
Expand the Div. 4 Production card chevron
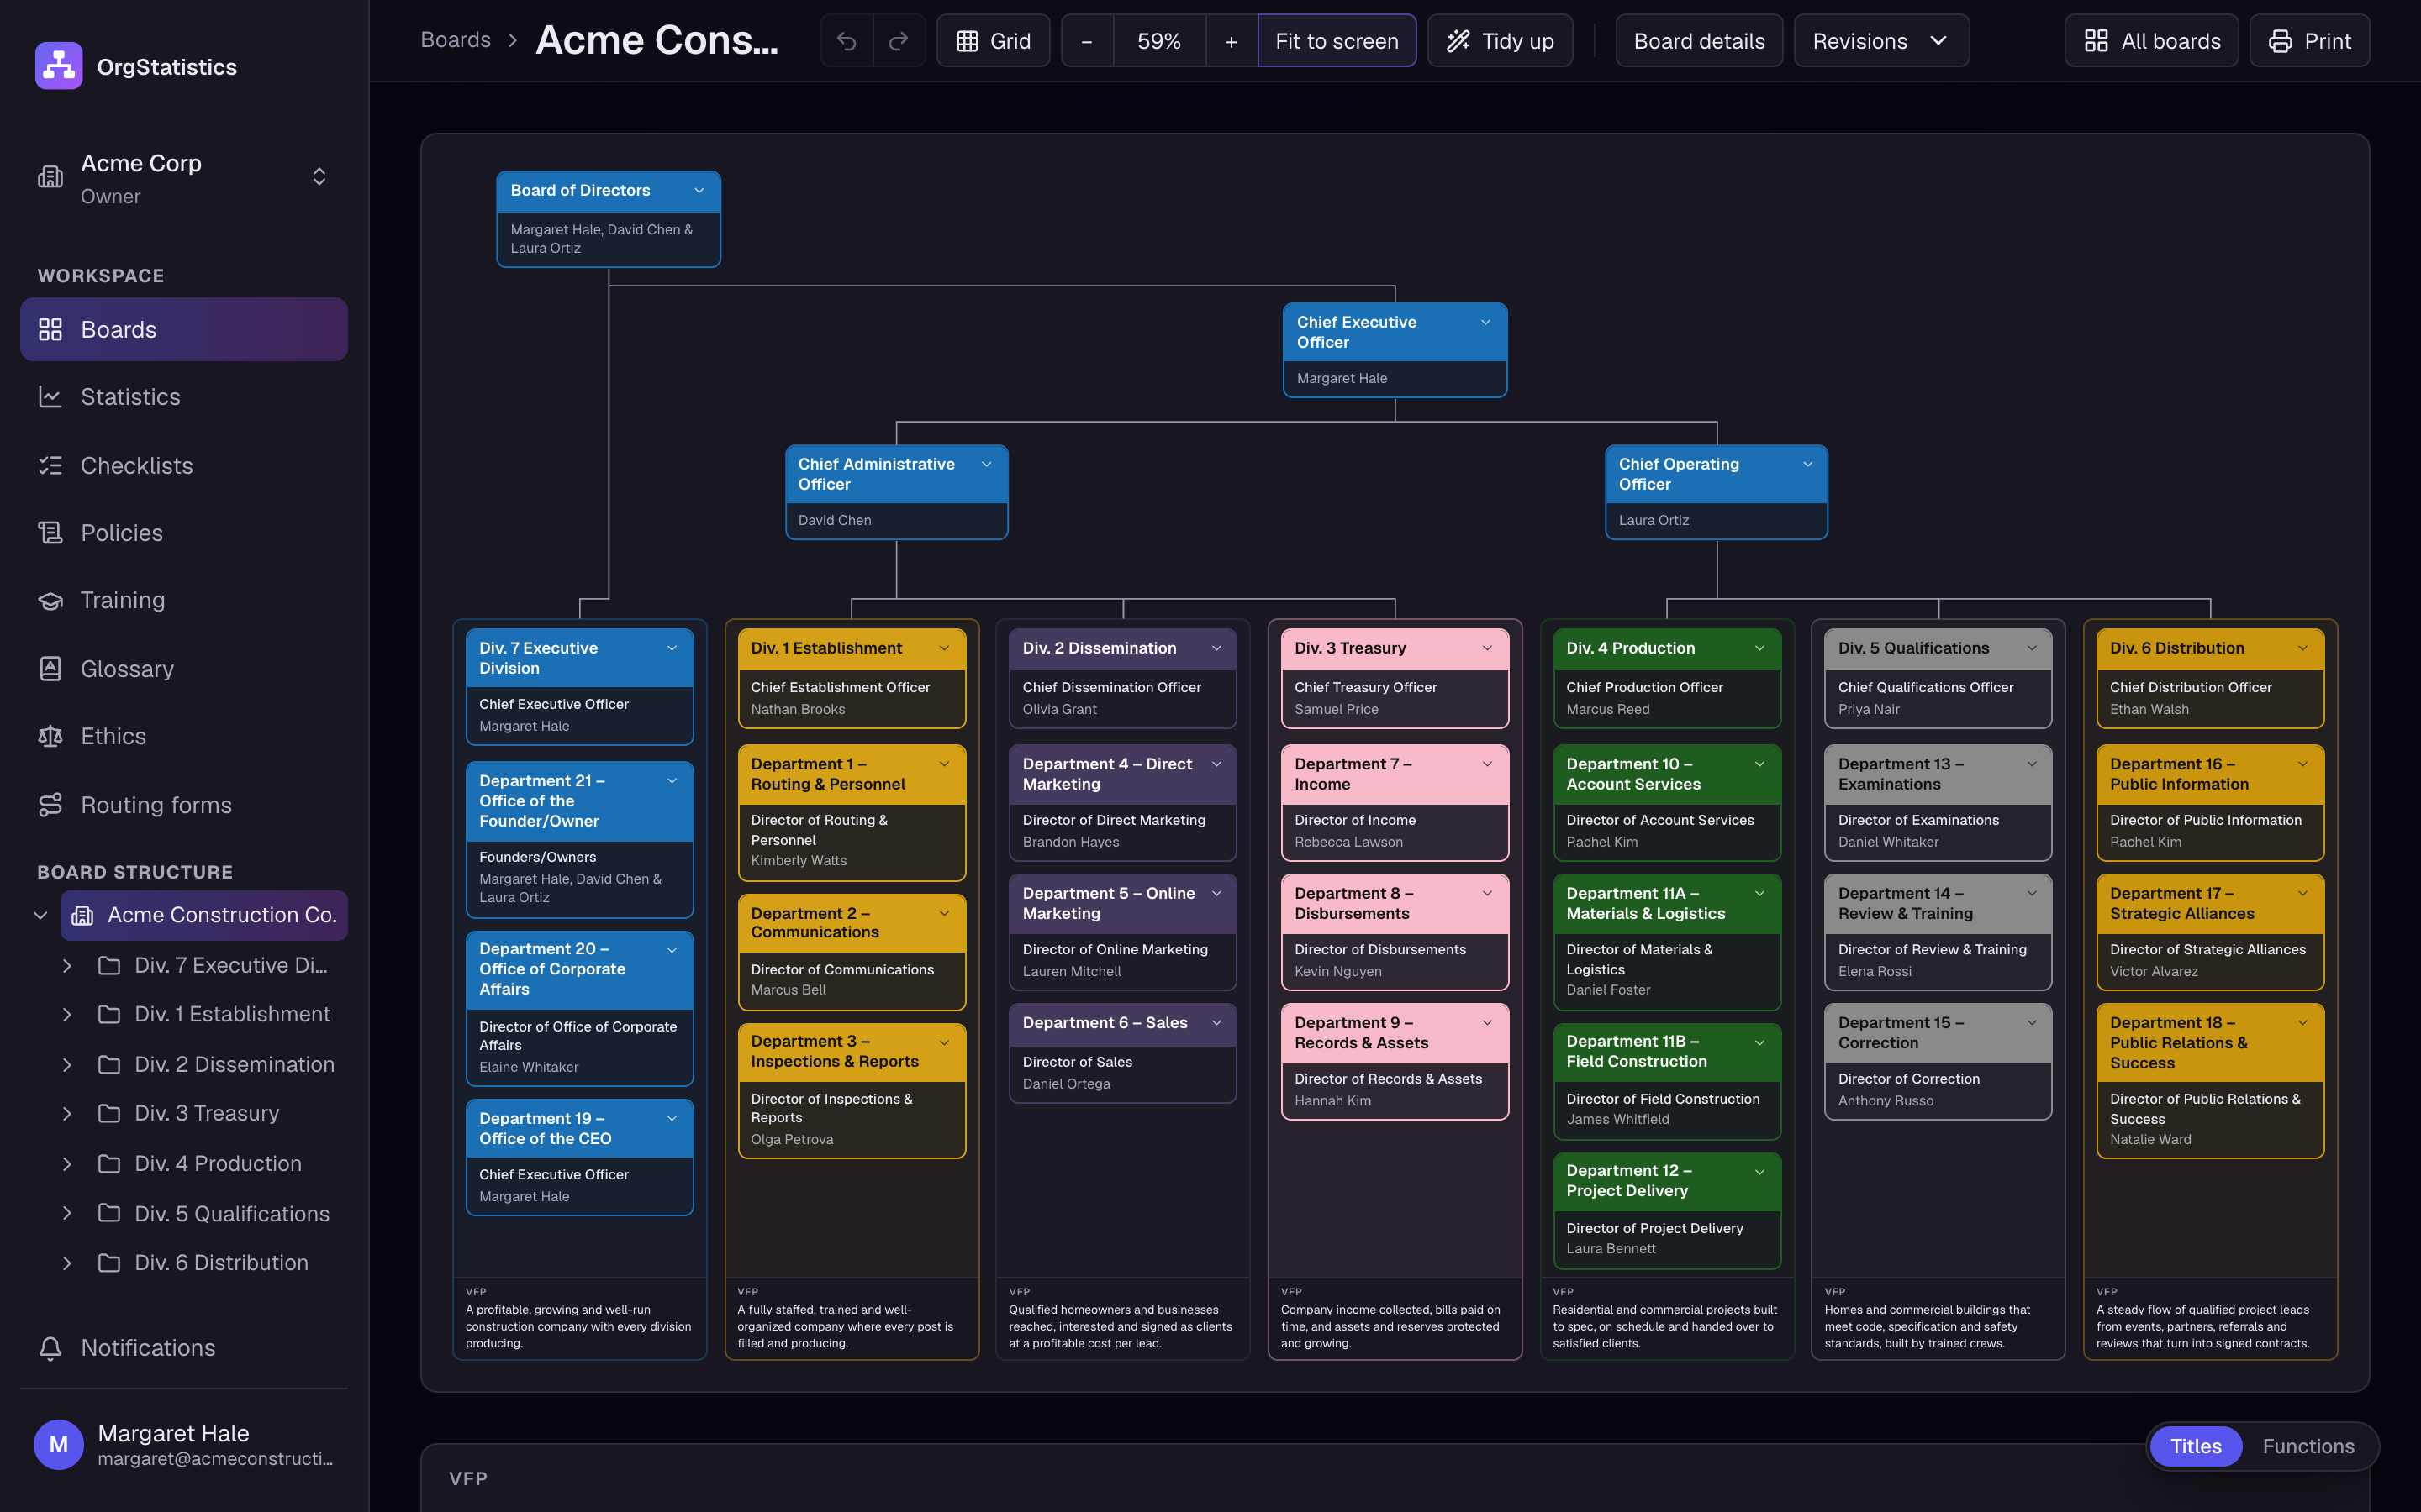(1759, 648)
